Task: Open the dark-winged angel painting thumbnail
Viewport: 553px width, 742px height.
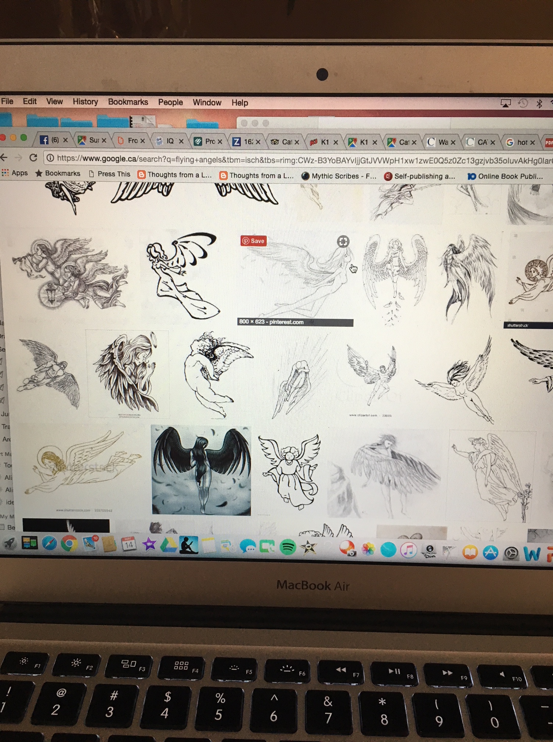Action: (x=201, y=470)
